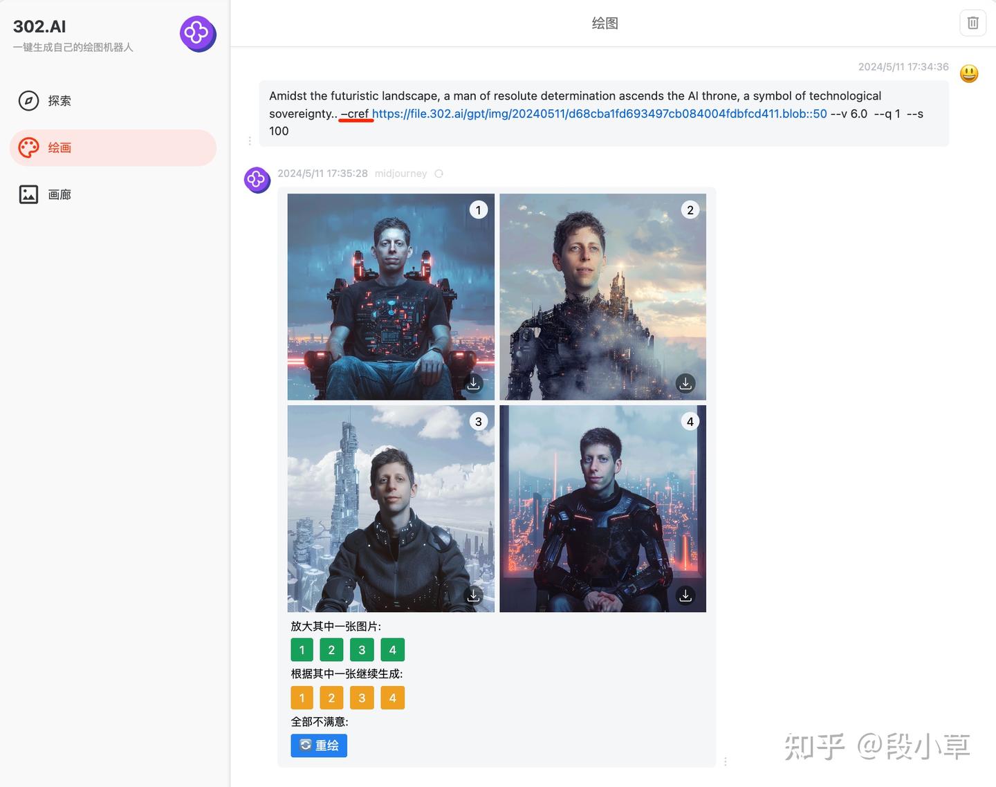The image size is (996, 787).
Task: Open image 2 with cloud castle
Action: 603,297
